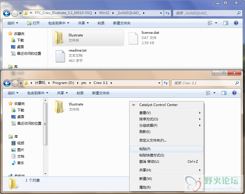The image size is (245, 194).
Task: Choose 撤消 移动(U) menu entry
Action: pyautogui.click(x=167, y=162)
